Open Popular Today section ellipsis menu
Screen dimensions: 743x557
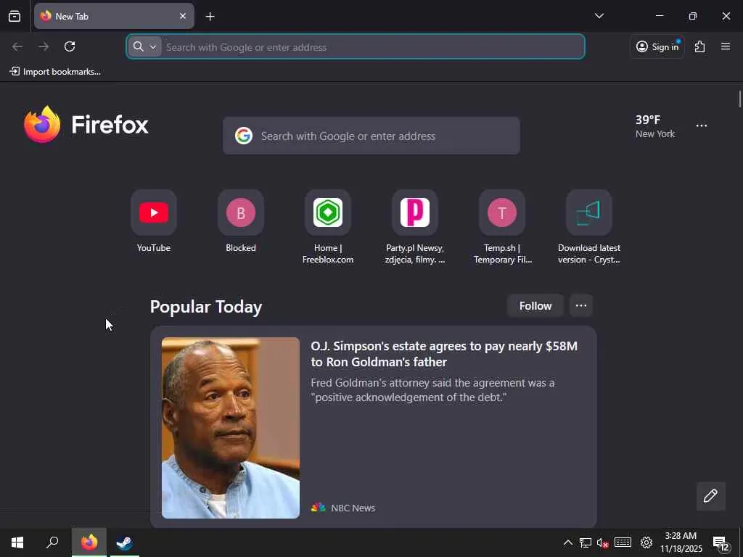pyautogui.click(x=581, y=306)
